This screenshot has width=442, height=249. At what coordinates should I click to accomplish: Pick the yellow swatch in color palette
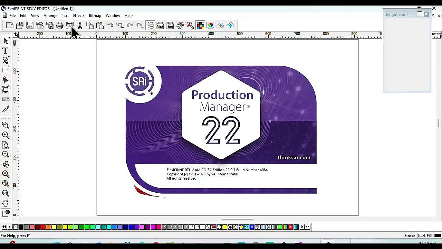[x=65, y=227]
